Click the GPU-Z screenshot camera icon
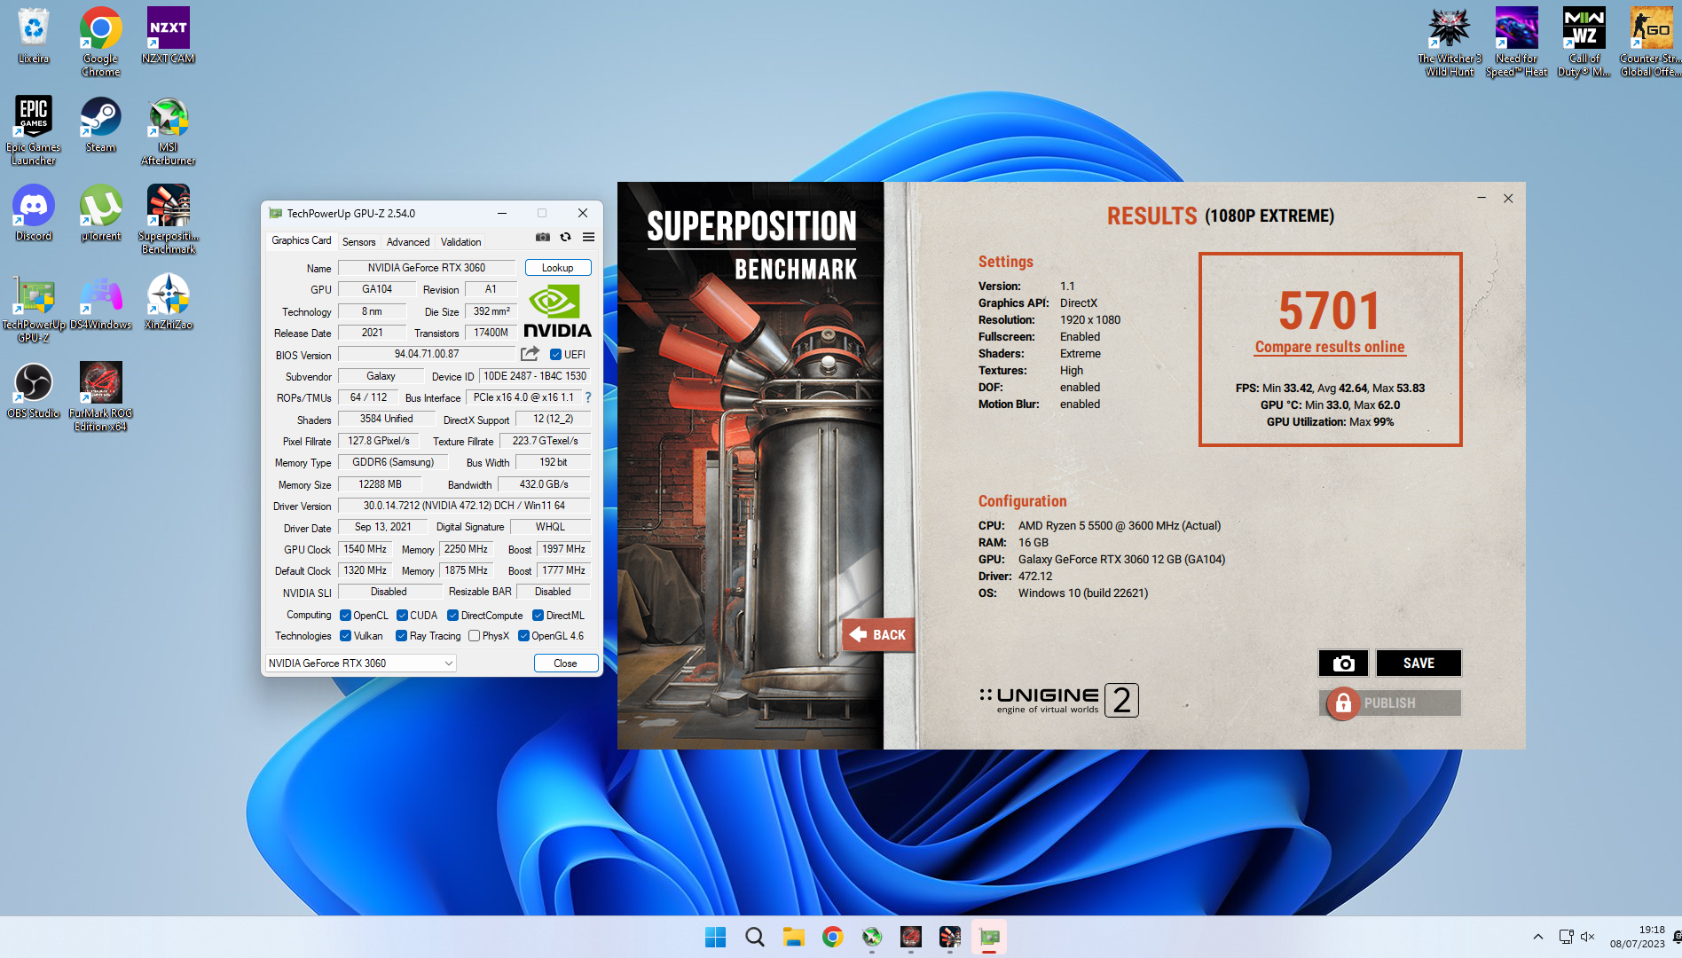The image size is (1682, 958). click(543, 238)
